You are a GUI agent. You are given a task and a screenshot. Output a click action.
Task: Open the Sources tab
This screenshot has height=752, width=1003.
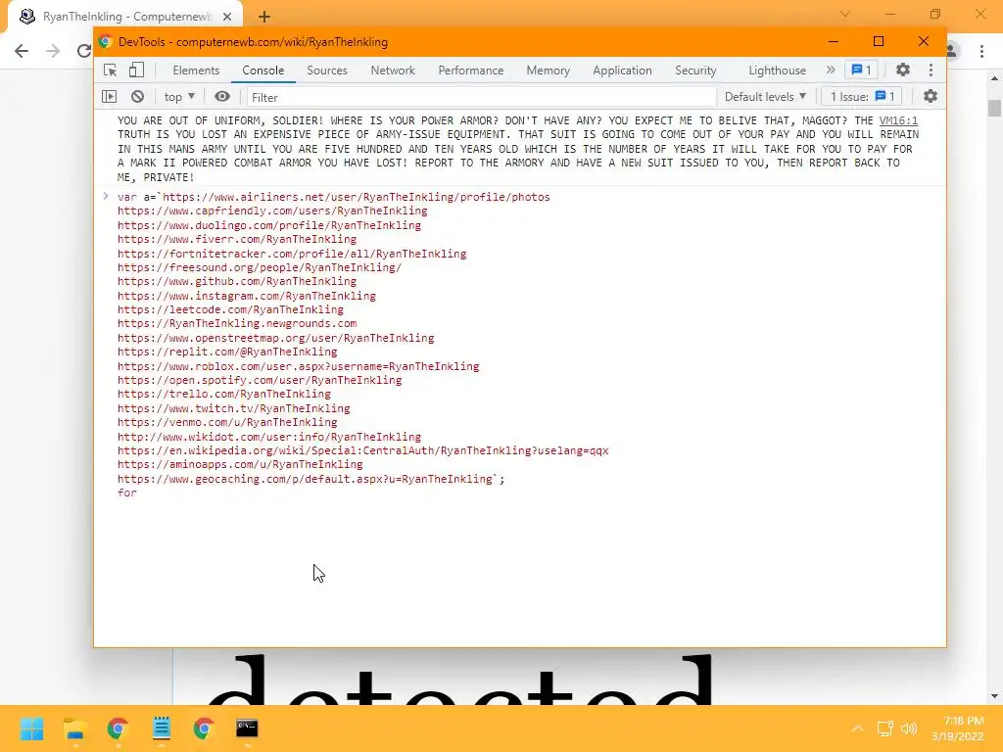click(x=327, y=70)
